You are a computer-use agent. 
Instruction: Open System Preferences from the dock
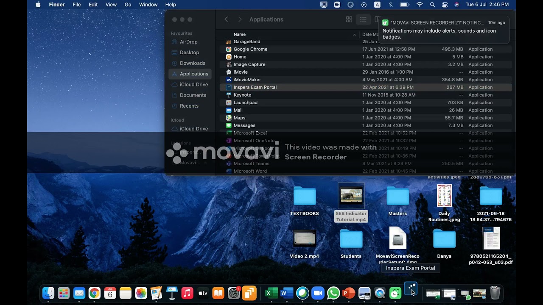click(234, 293)
